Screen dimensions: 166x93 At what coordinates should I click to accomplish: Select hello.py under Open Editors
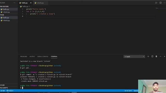pos(6,9)
